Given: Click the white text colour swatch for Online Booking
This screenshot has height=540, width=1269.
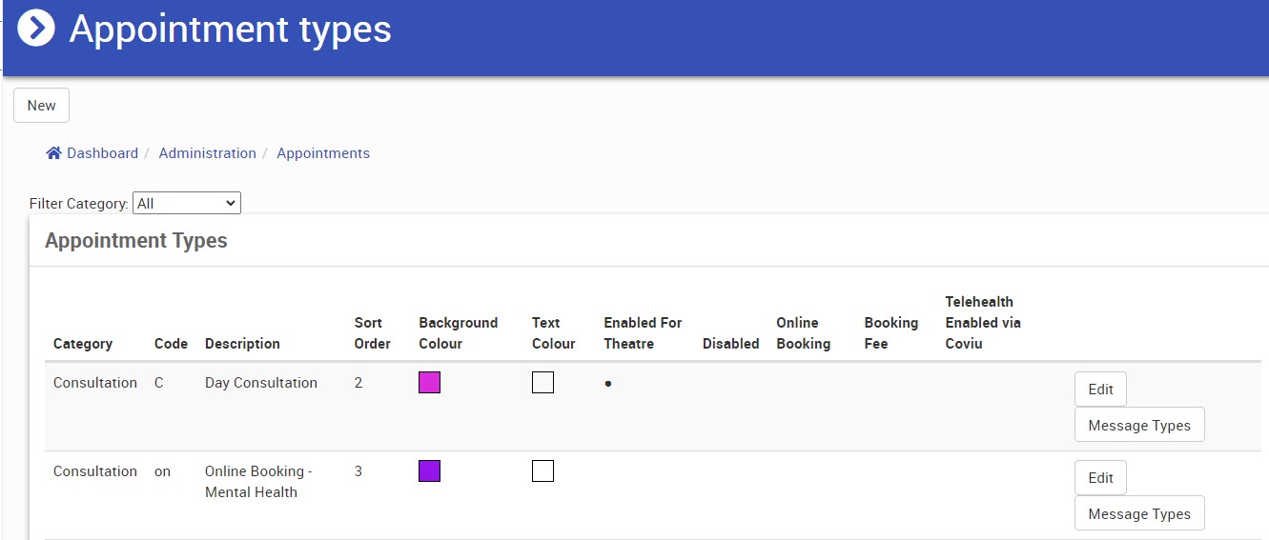Looking at the screenshot, I should 542,471.
